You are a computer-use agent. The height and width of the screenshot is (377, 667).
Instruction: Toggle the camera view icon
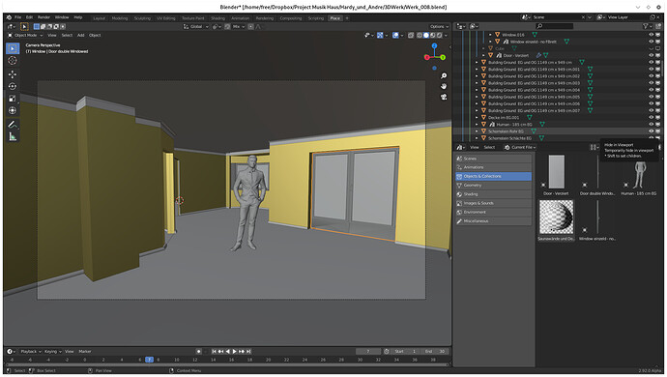point(444,97)
